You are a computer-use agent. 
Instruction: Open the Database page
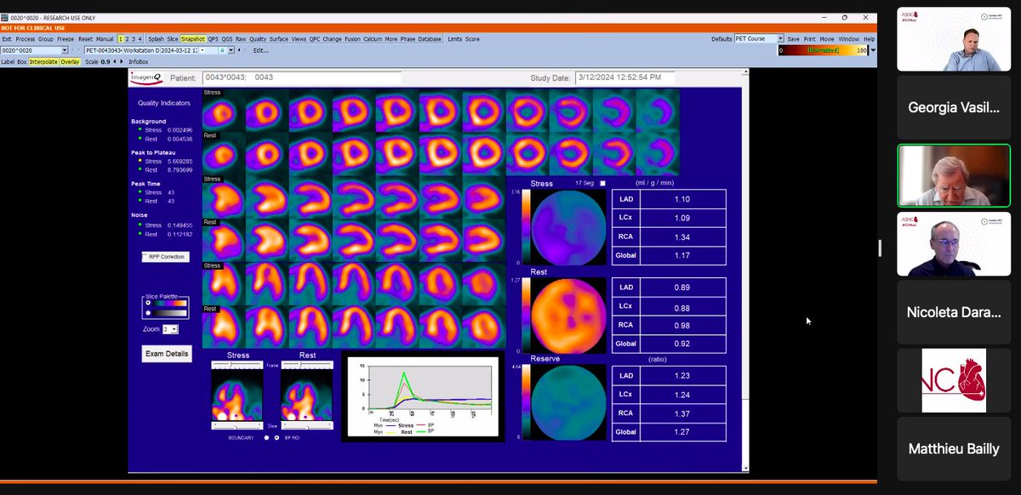tap(430, 39)
